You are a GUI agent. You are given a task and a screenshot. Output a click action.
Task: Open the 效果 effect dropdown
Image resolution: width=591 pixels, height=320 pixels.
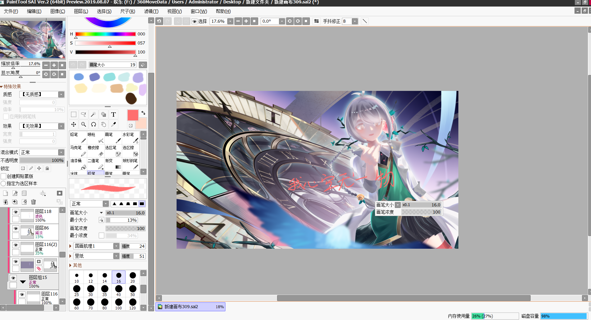tap(61, 126)
